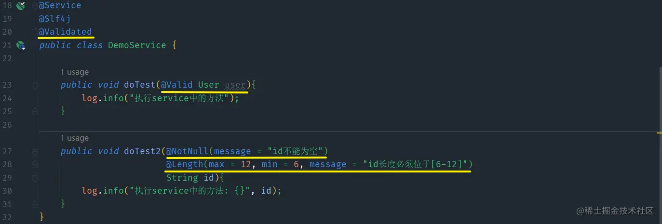Click the @Slf4j annotation
This screenshot has height=224, width=662.
point(54,19)
